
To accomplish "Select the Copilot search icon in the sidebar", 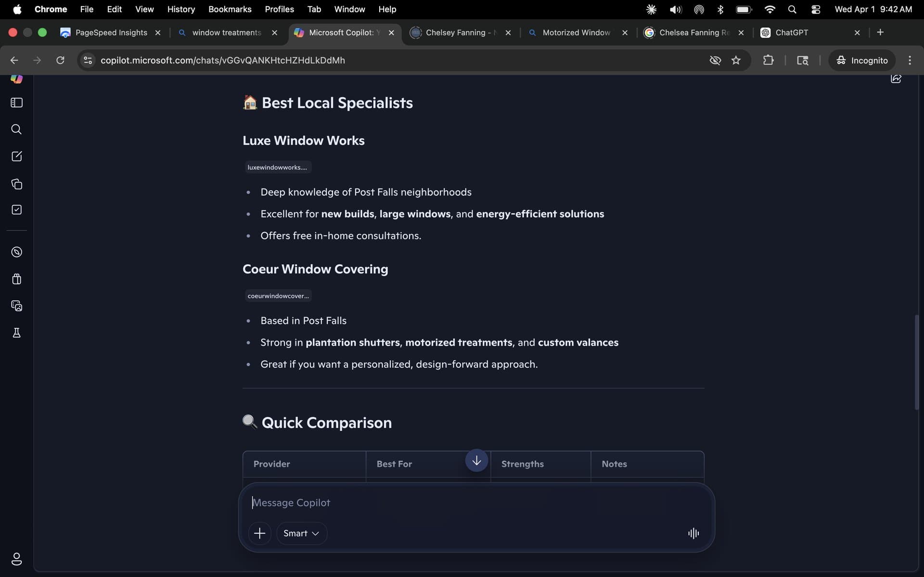I will (16, 129).
